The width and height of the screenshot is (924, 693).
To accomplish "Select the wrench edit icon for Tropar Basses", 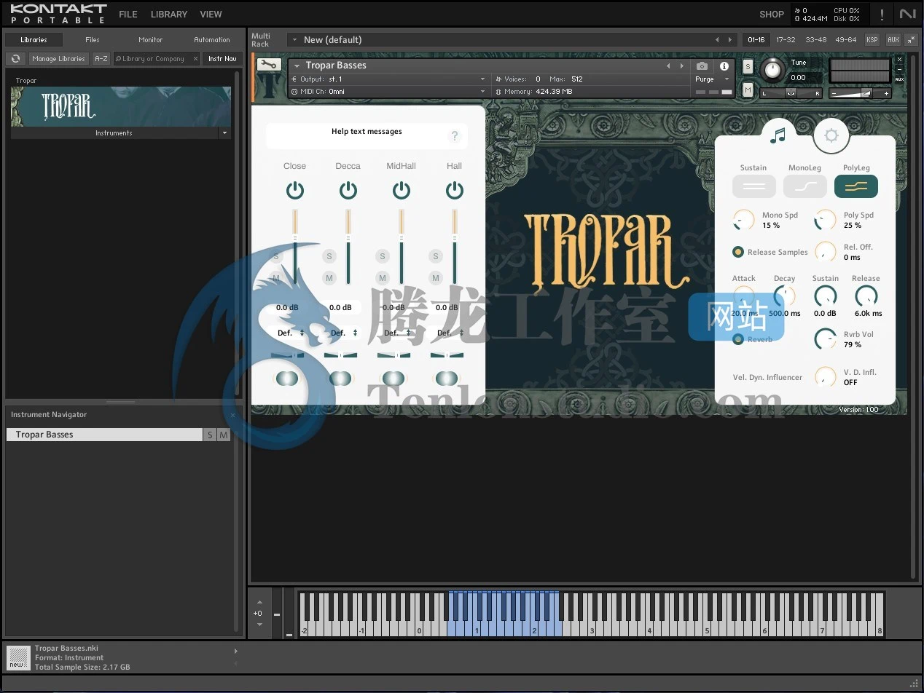I will 268,64.
